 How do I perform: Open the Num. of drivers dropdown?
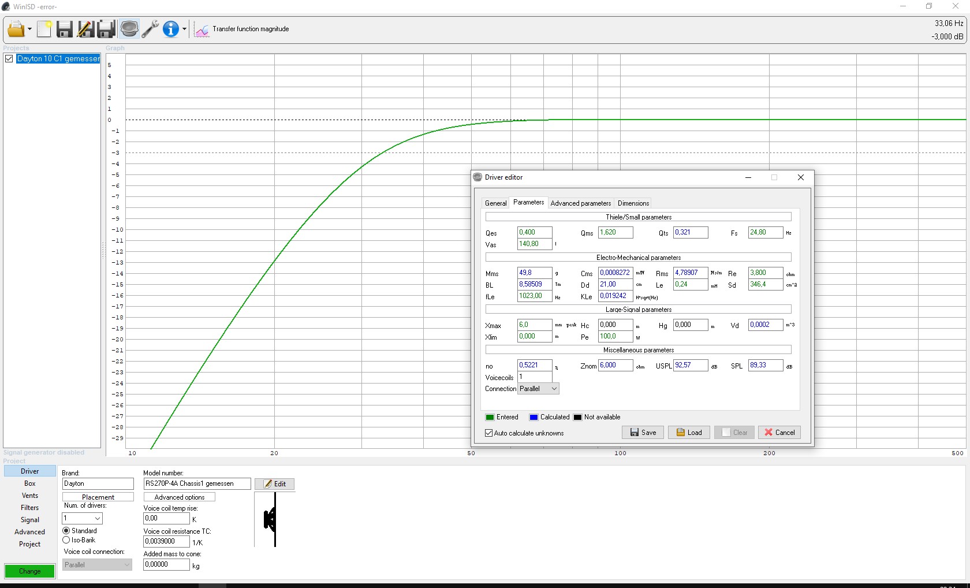pyautogui.click(x=83, y=519)
